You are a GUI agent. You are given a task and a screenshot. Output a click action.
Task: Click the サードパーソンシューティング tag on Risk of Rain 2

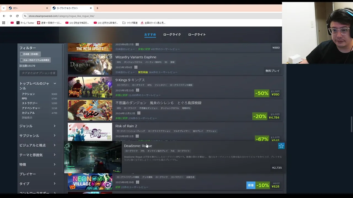pos(131,131)
